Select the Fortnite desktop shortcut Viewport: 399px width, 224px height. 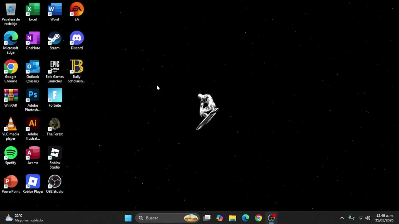point(55,98)
